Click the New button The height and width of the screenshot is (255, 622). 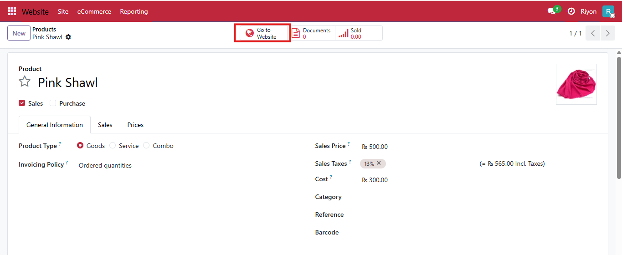(x=19, y=33)
